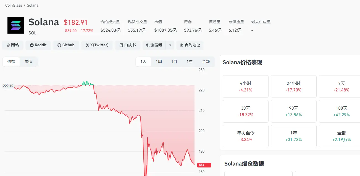Click the 浏览器 explorer icon
Image resolution: width=360 pixels, height=176 pixels.
tap(148, 45)
